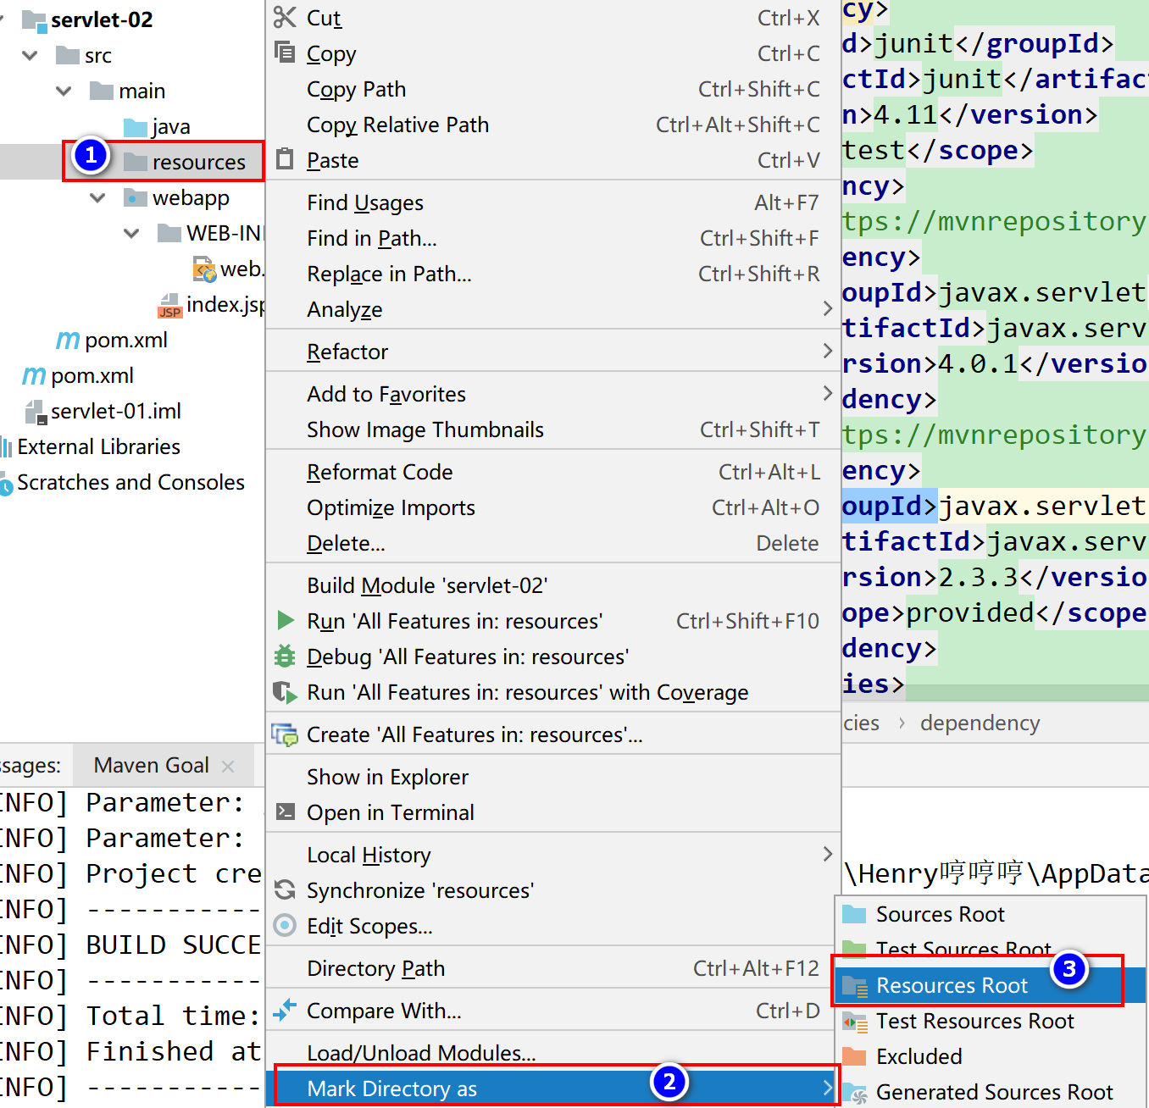Click the Scratches and Consoles icon

coord(7,483)
